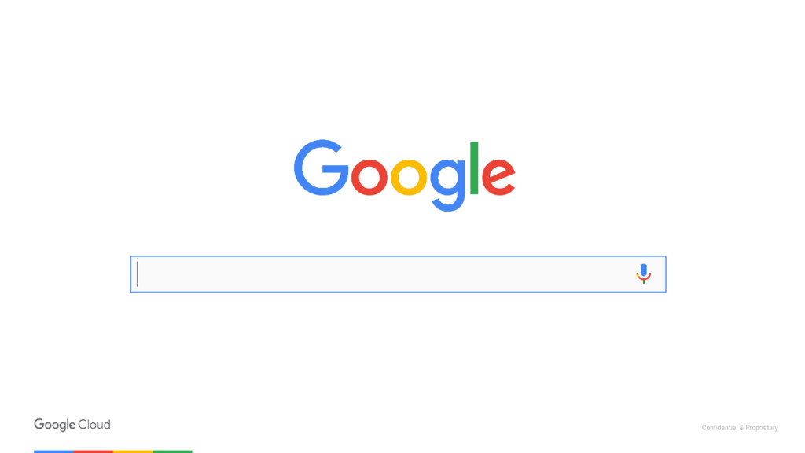Click the ampersand in the footer notice
The width and height of the screenshot is (805, 453).
pos(741,427)
